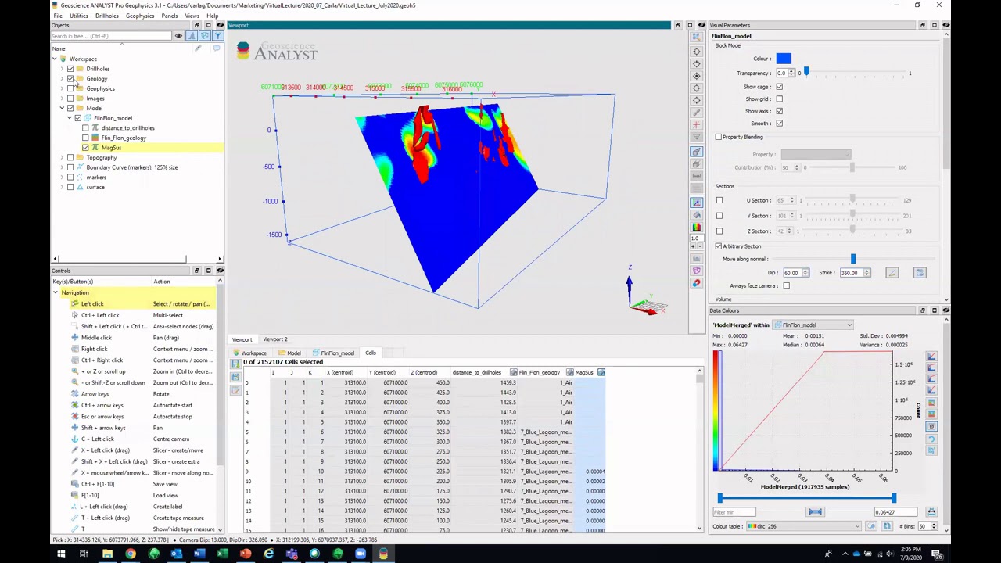Click the refresh colour table icon
1001x563 pixels.
click(x=887, y=526)
